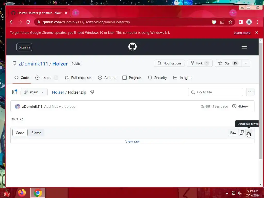Switch to the Code tab
This screenshot has height=198, width=264.
(22, 78)
